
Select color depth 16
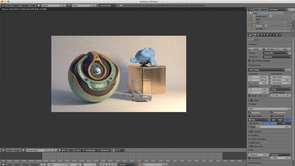pos(284,124)
